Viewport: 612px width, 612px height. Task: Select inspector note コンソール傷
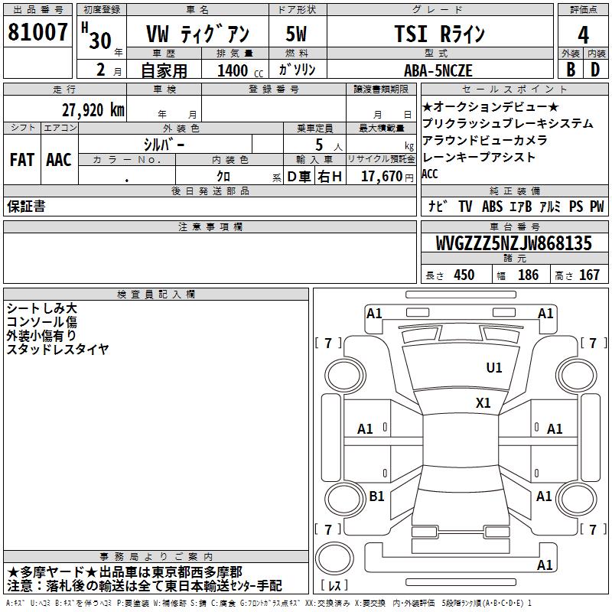point(42,322)
